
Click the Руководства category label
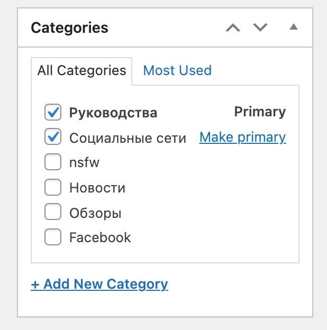113,113
